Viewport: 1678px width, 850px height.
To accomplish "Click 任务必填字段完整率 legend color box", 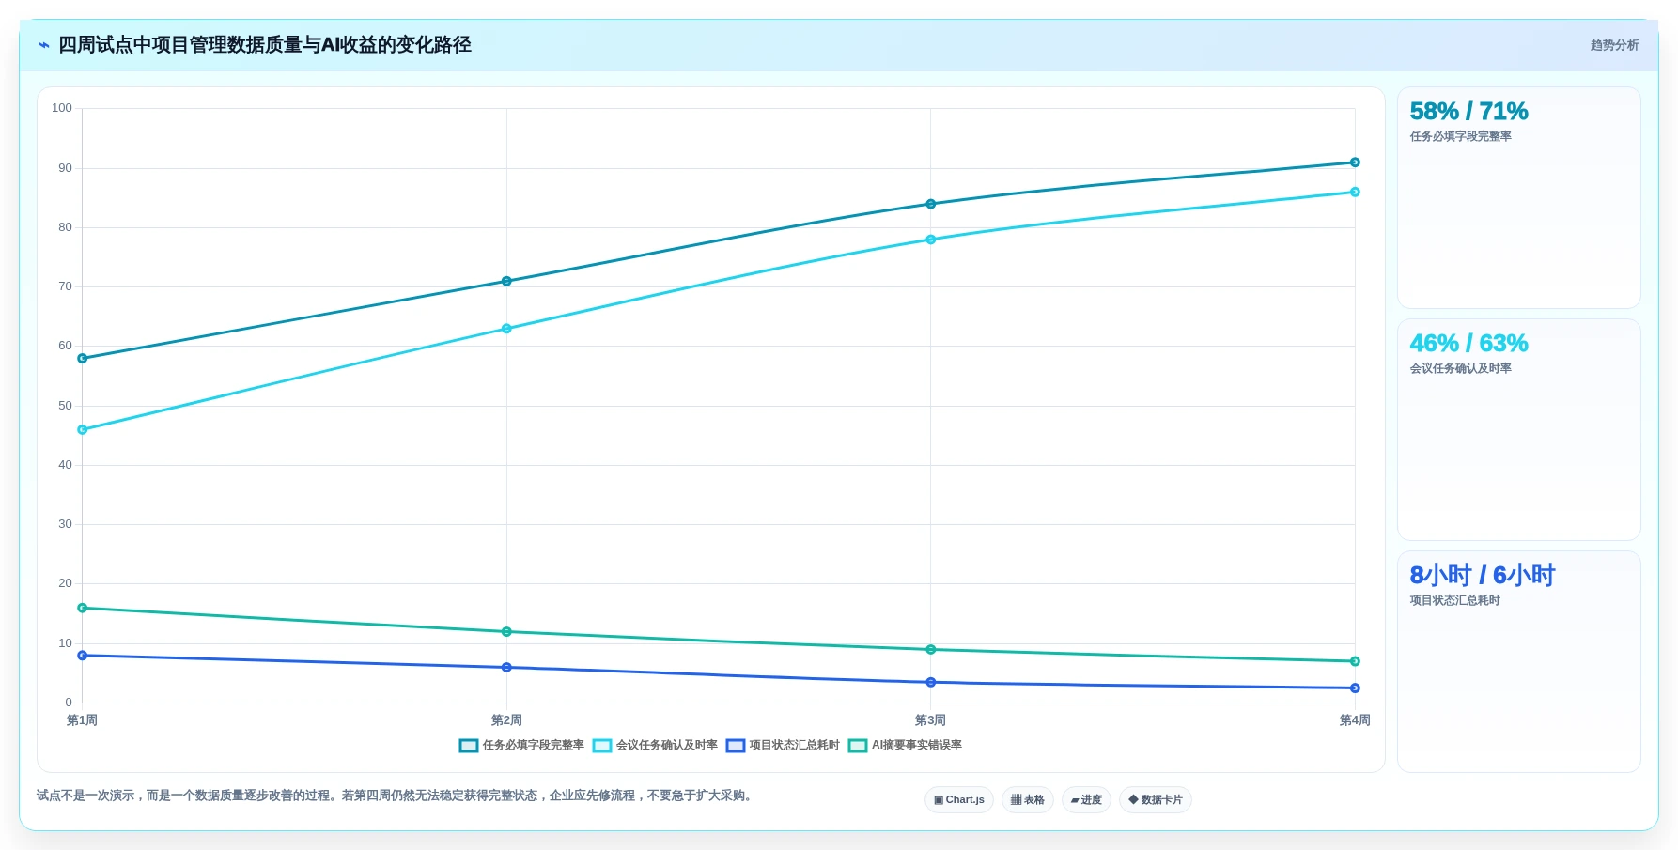I will (469, 746).
